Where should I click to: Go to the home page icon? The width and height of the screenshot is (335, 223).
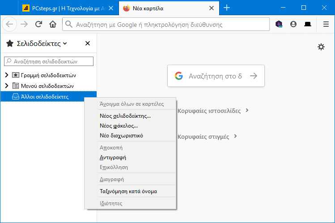click(x=53, y=24)
